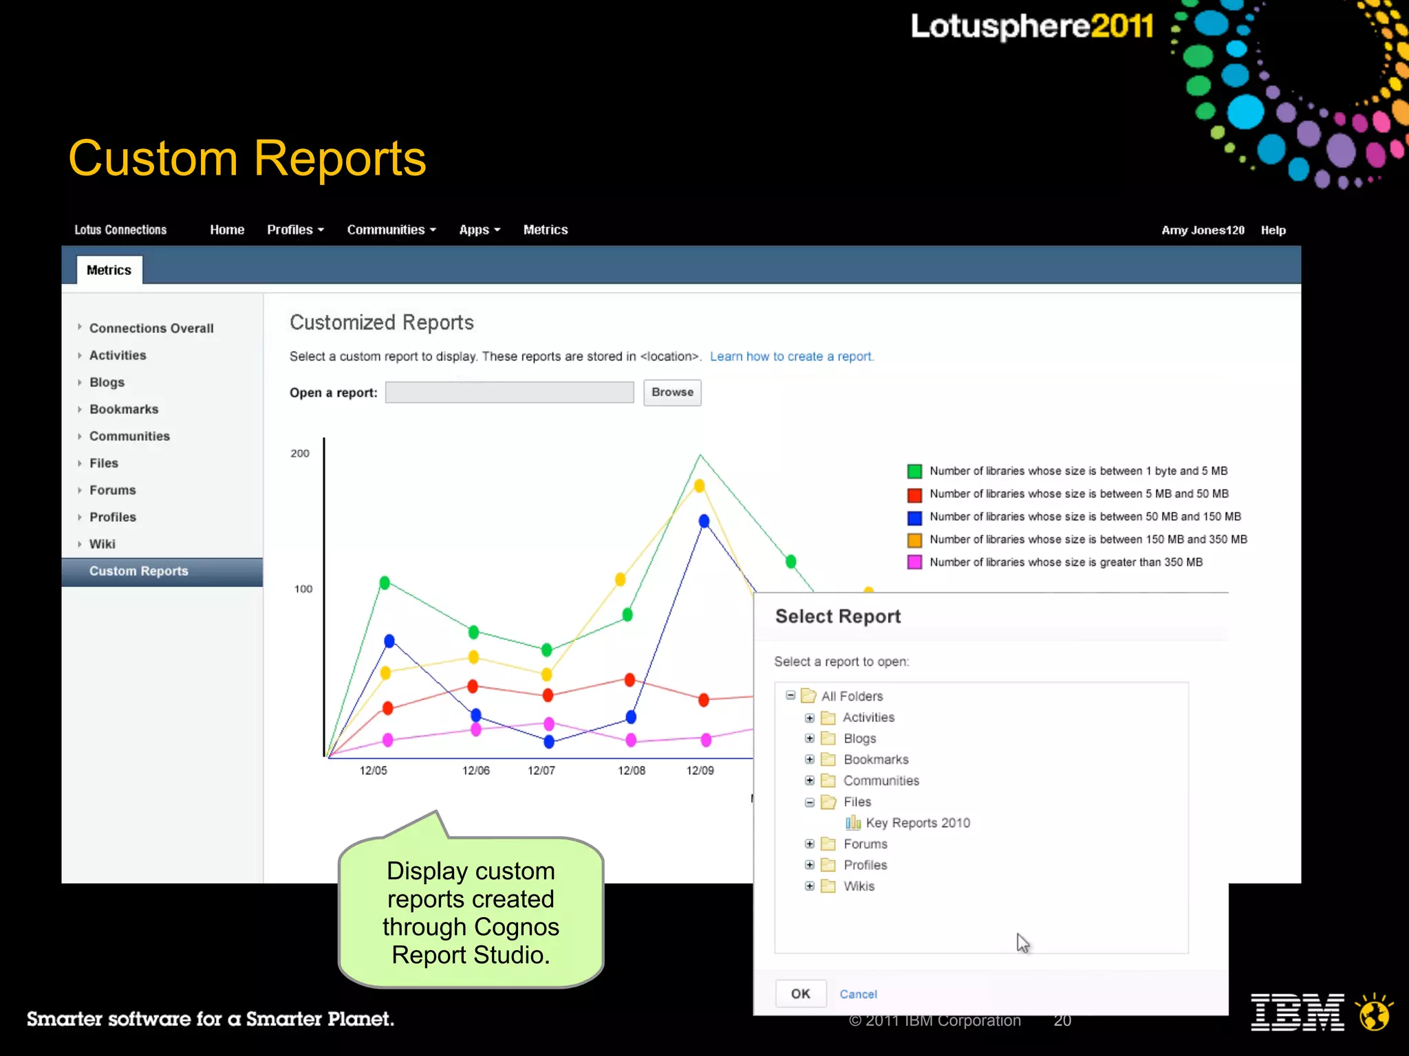This screenshot has height=1056, width=1409.
Task: Click the Bookmarks folder icon in dialog
Action: (x=828, y=760)
